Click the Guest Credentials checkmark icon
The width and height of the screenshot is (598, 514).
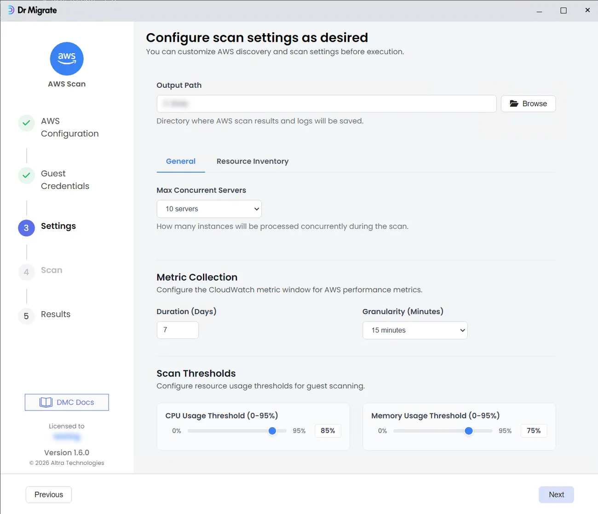click(x=26, y=175)
